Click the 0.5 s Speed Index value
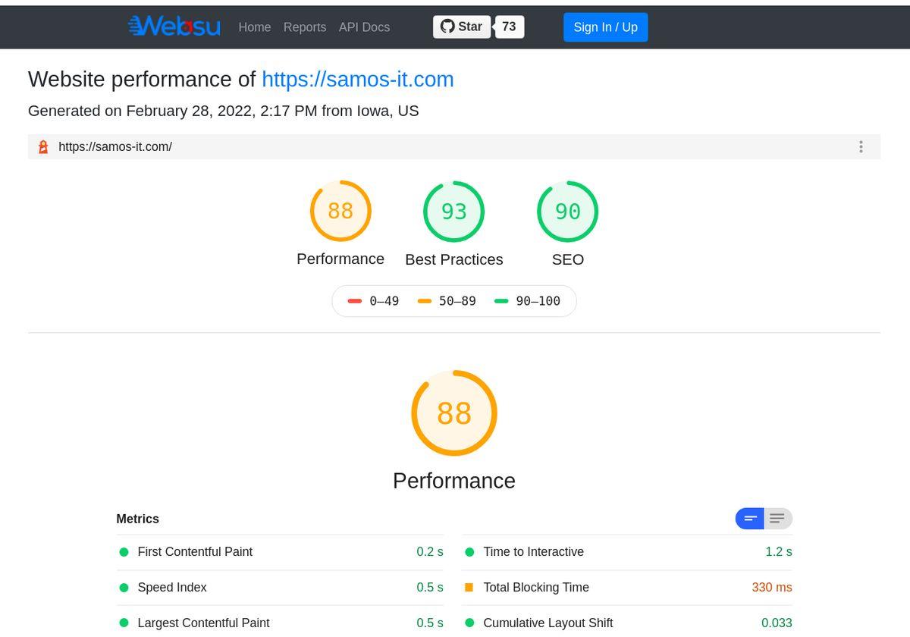This screenshot has height=637, width=910. point(430,588)
